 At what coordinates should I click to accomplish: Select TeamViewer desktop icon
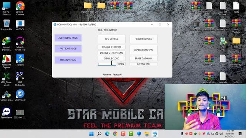pos(7,113)
